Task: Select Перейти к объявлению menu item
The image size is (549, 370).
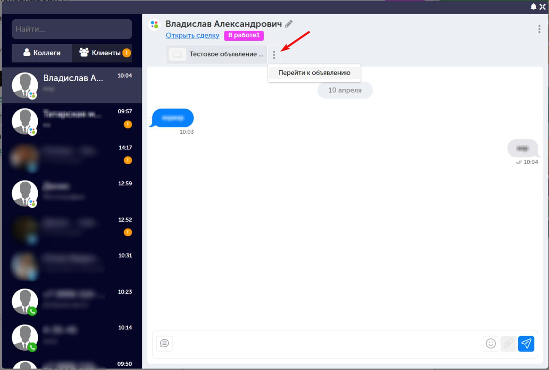Action: coord(314,73)
